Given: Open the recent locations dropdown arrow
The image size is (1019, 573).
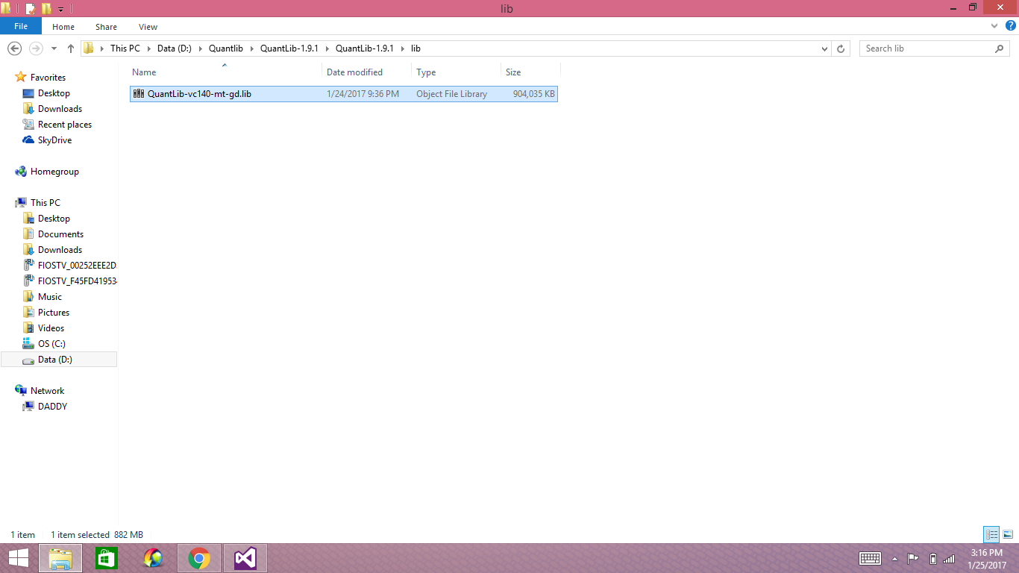Looking at the screenshot, I should [54, 48].
